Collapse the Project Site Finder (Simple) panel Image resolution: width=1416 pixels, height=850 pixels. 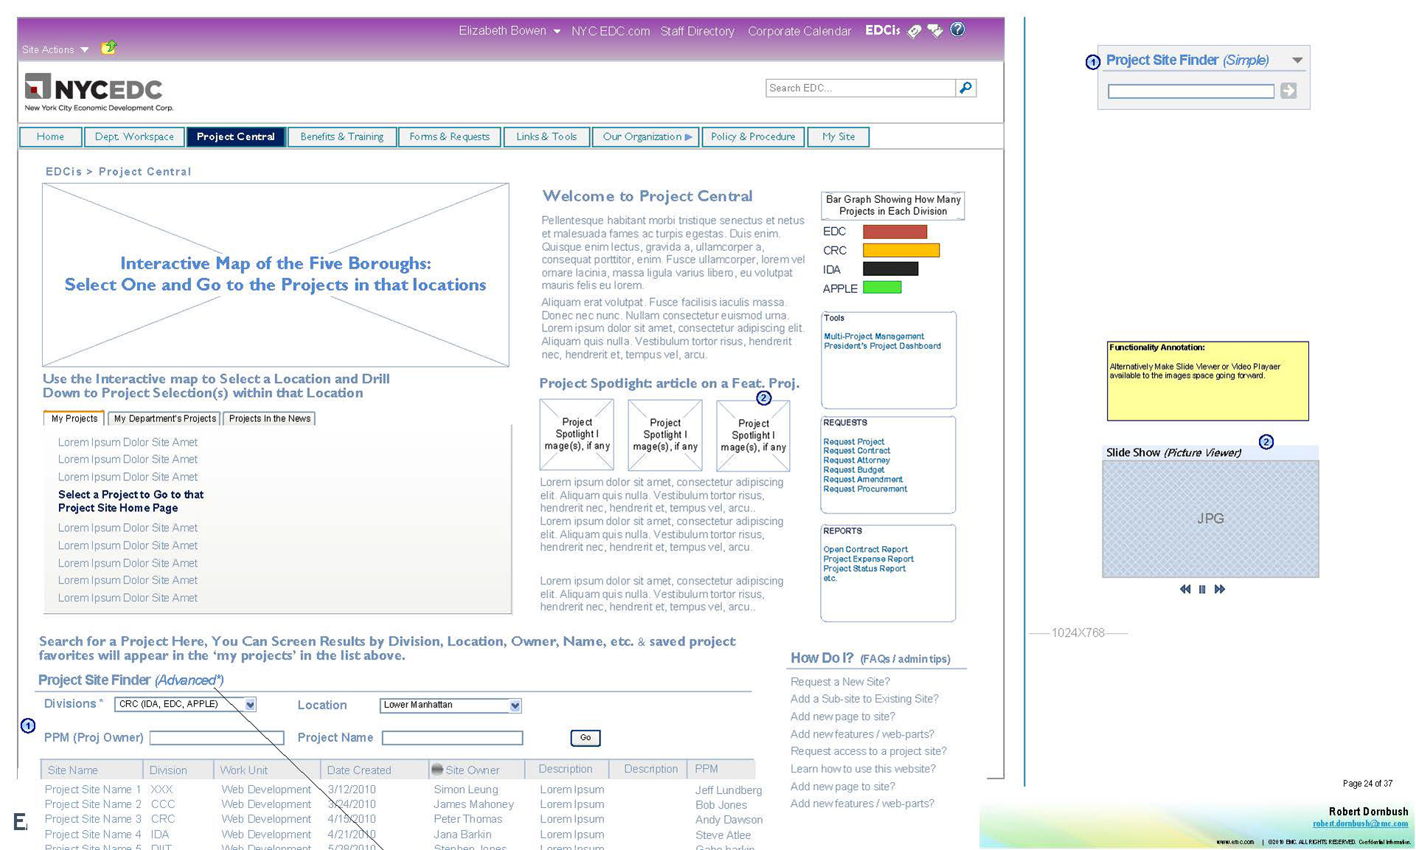[1297, 61]
